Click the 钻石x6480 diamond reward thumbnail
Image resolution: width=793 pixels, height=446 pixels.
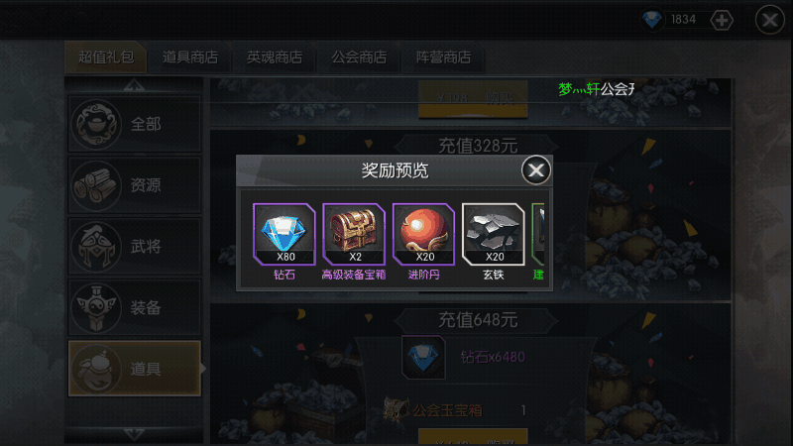click(x=423, y=357)
